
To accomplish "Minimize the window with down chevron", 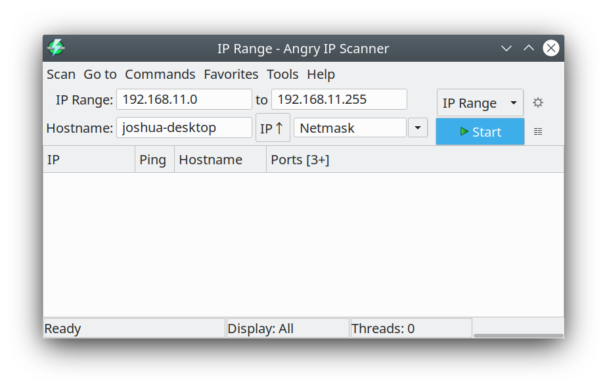I will tap(506, 49).
